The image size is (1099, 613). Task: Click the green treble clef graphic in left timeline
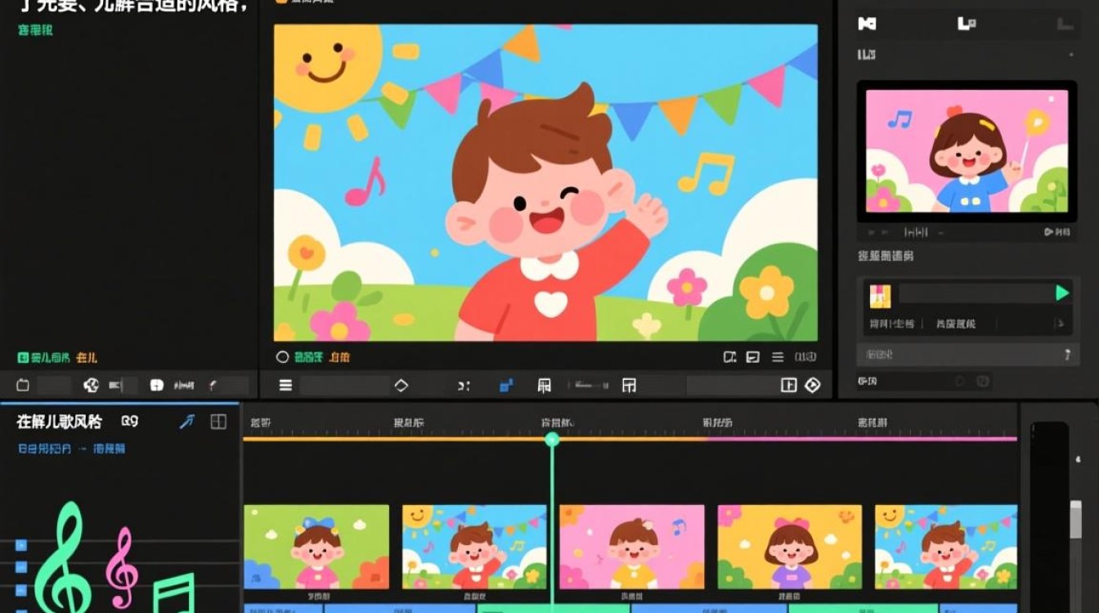(x=63, y=557)
